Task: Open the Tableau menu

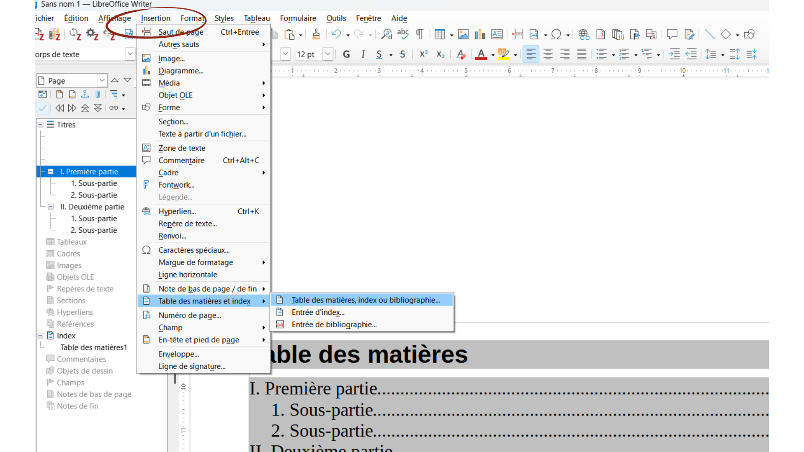Action: pos(256,18)
